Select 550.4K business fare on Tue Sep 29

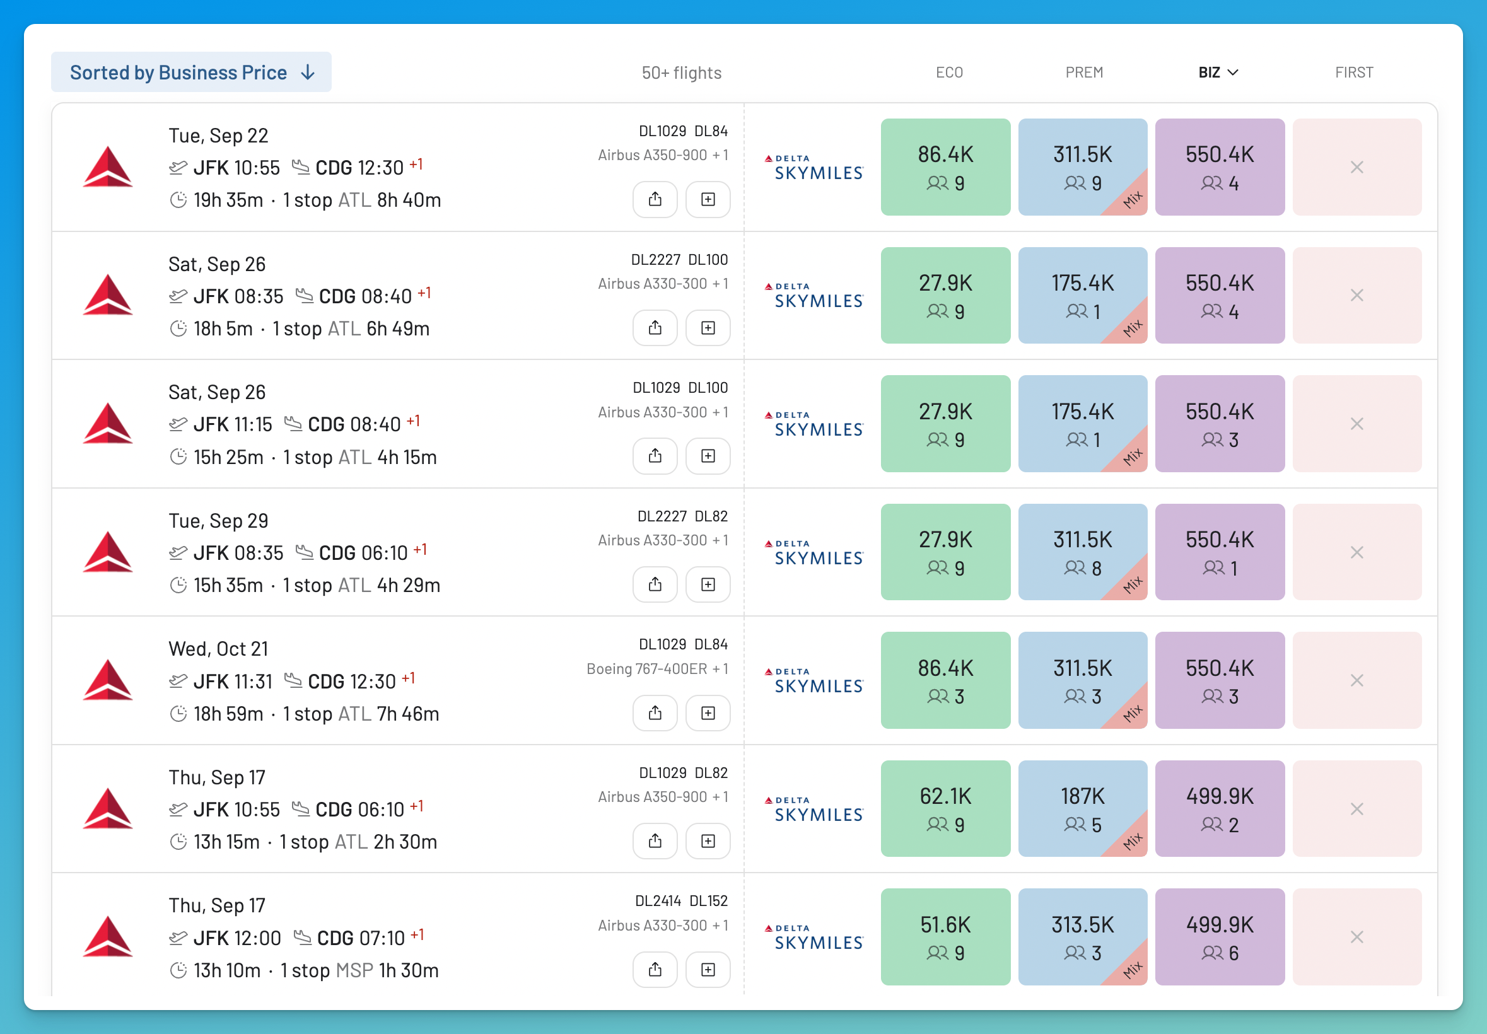click(1220, 552)
